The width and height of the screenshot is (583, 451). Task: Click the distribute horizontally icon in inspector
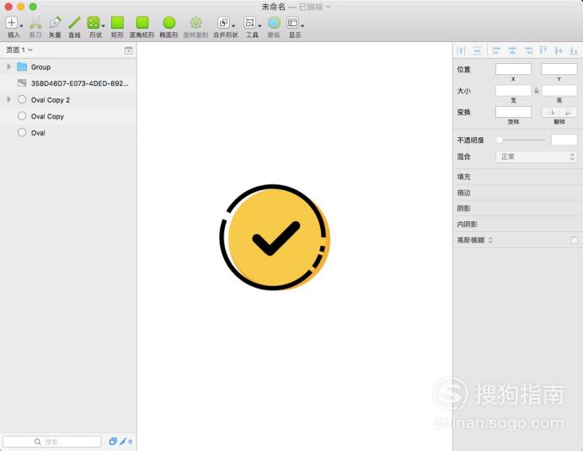coord(462,50)
